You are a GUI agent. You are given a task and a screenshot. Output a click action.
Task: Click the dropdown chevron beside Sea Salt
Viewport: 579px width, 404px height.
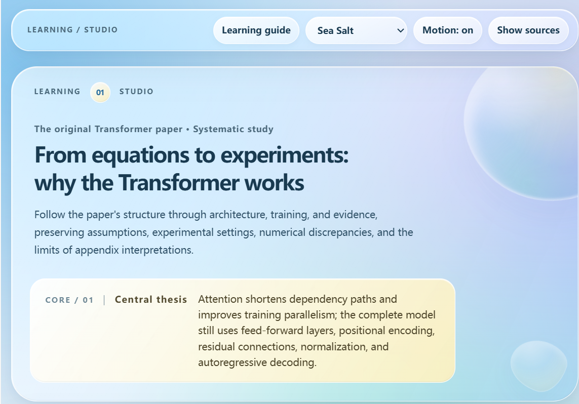tap(400, 30)
